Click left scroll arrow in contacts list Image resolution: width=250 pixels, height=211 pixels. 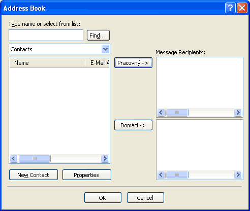[14, 159]
